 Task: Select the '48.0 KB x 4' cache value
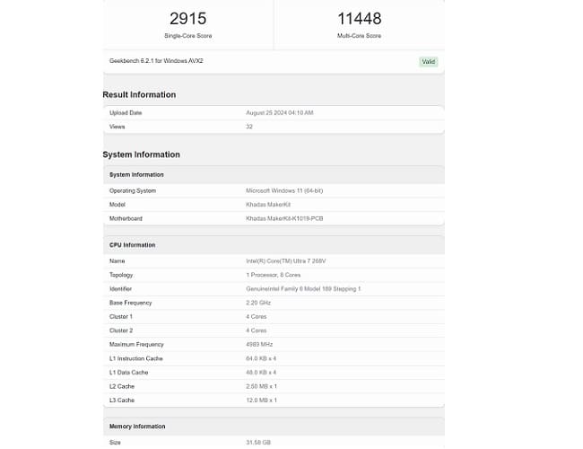pyautogui.click(x=261, y=373)
